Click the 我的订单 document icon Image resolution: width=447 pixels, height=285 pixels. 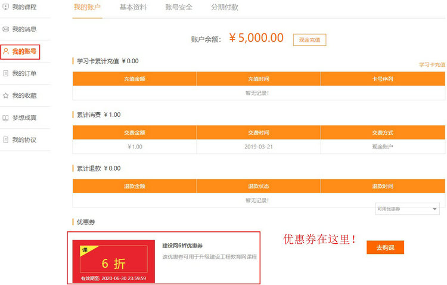click(6, 73)
